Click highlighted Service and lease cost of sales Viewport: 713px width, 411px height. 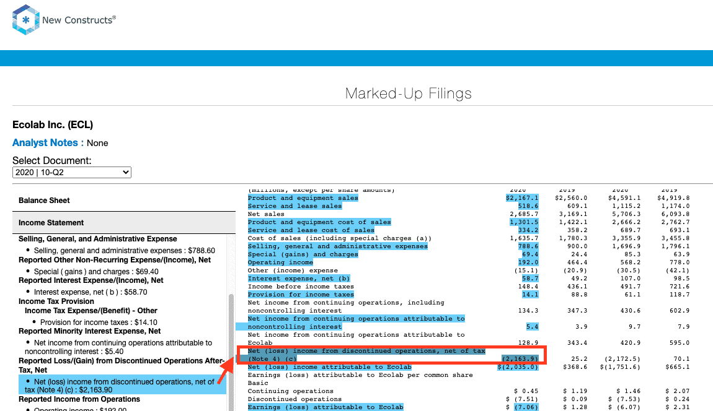pyautogui.click(x=311, y=230)
